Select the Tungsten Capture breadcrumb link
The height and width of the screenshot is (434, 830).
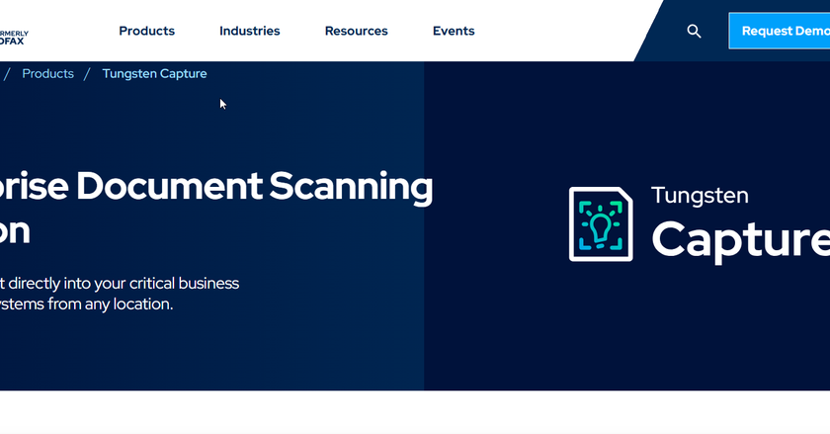tap(154, 73)
